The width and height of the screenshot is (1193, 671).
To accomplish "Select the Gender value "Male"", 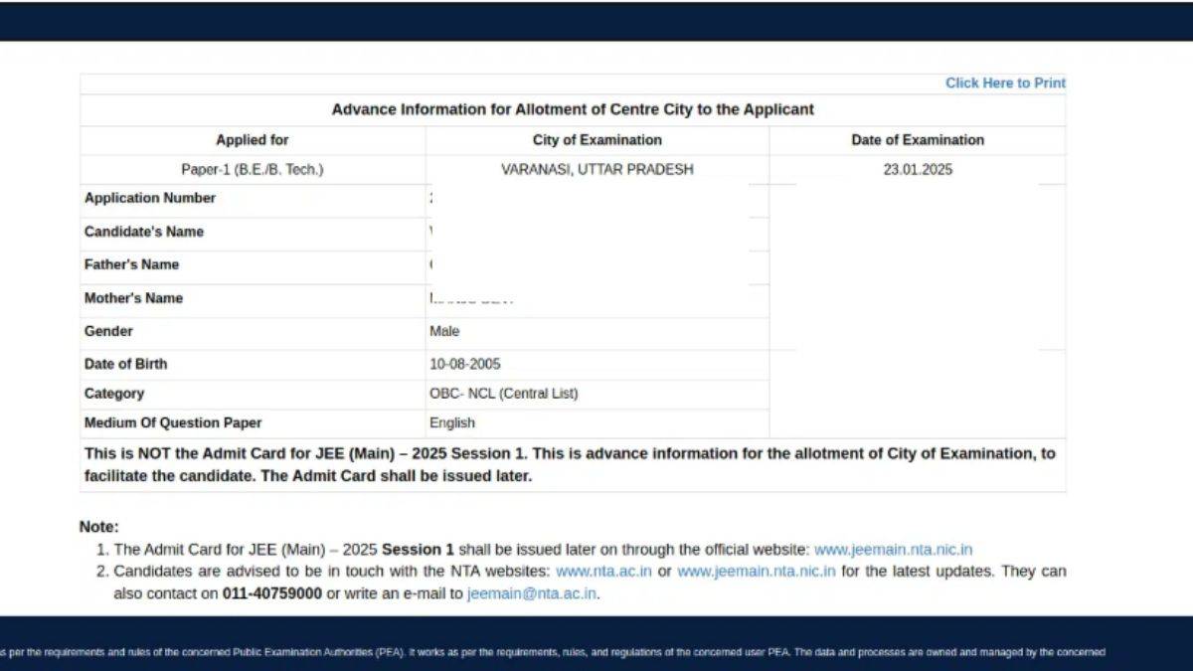I will click(444, 331).
